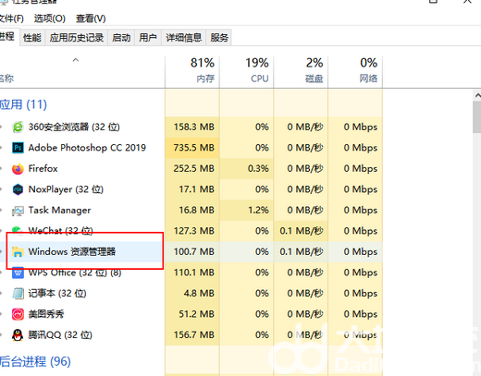Switch to the 服务 tab

point(219,38)
